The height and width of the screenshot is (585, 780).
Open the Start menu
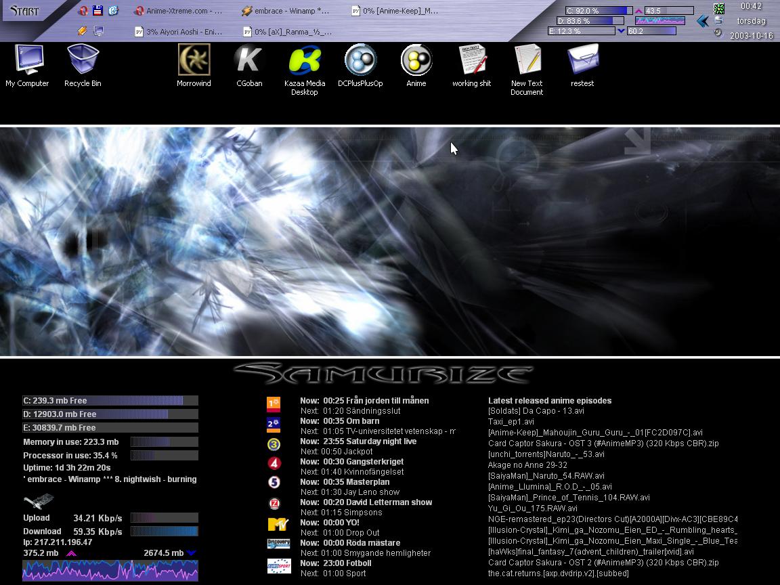pos(24,11)
